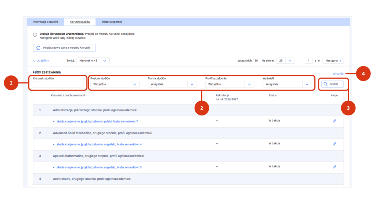This screenshot has height=211, width=376.
Task: Click edit pencil icon for Administracja row
Action: pos(334,121)
